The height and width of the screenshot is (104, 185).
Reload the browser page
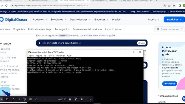[6, 5]
